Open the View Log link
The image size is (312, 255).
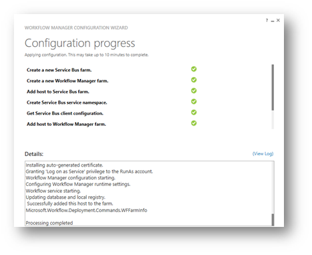point(263,154)
